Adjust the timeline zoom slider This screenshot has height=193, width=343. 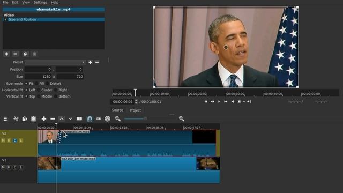pyautogui.click(x=145, y=119)
